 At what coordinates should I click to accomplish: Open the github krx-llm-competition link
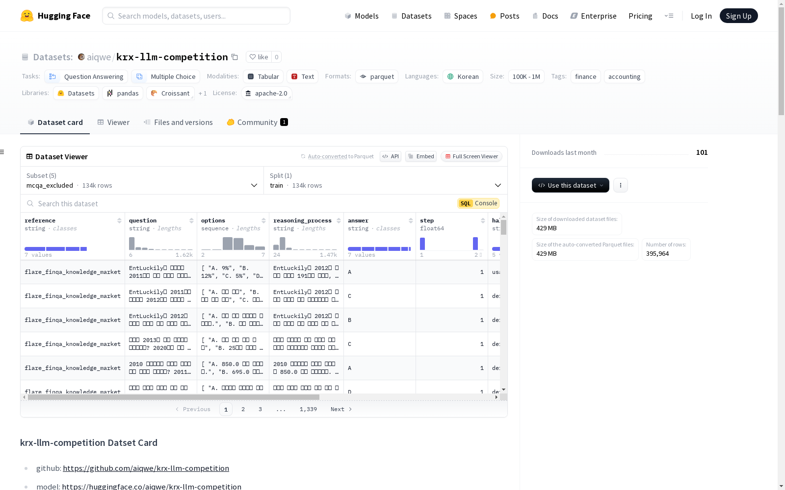[x=146, y=468]
